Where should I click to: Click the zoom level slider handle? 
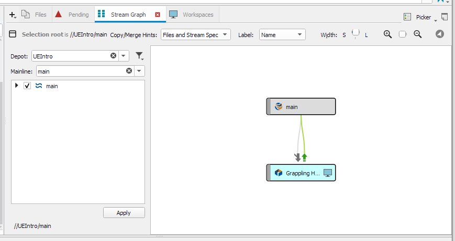click(403, 34)
